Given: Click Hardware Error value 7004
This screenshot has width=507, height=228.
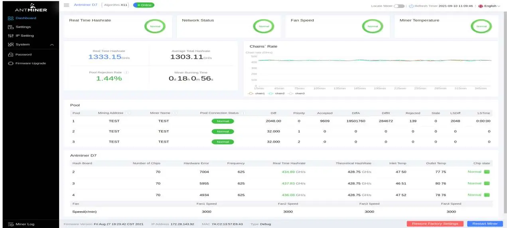Looking at the screenshot, I should point(204,172).
